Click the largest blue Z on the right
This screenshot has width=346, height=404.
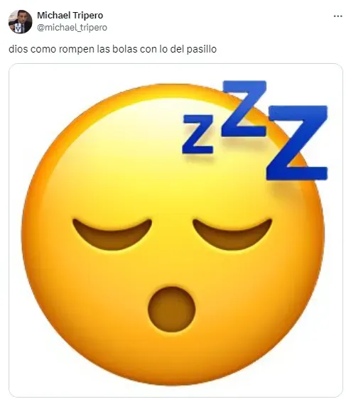click(297, 142)
